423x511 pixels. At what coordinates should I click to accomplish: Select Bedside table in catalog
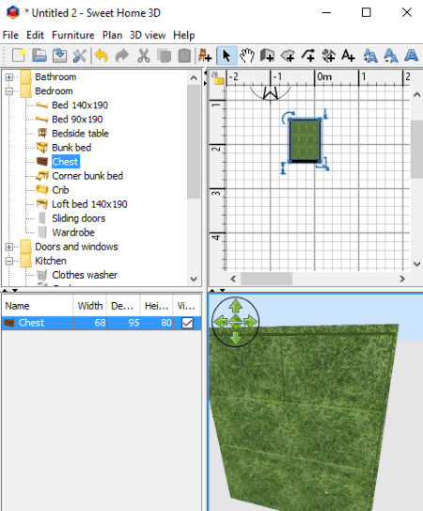pos(80,134)
